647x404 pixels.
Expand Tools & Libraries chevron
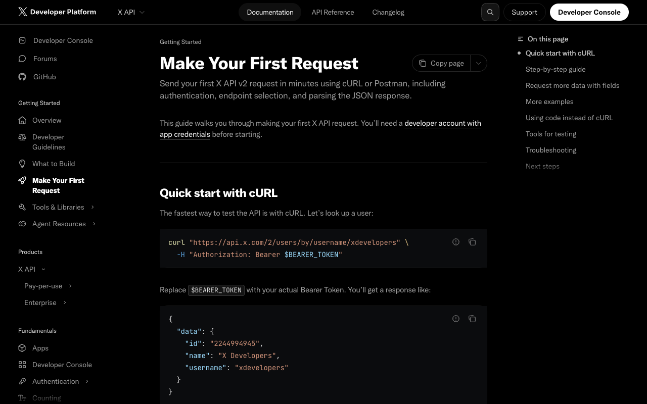click(93, 207)
